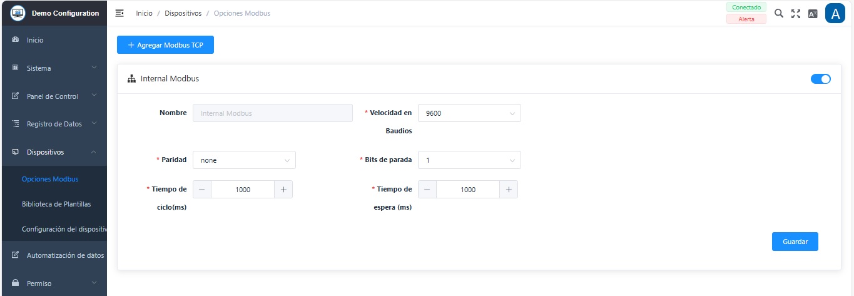Screen dimensions: 854x296
Task: Open the Paridad dropdown
Action: click(244, 160)
